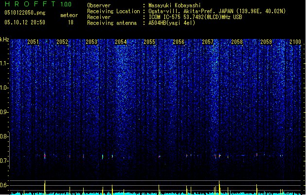Click the A504HB(yagi 4el) antenna text
The image size is (306, 195).
click(172, 23)
